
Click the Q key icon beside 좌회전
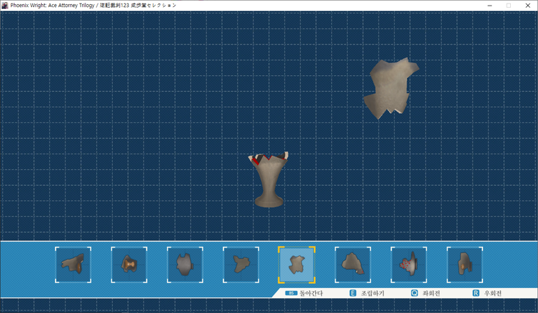tap(415, 293)
